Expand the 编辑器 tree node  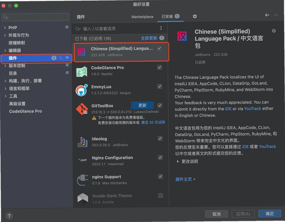(5, 50)
